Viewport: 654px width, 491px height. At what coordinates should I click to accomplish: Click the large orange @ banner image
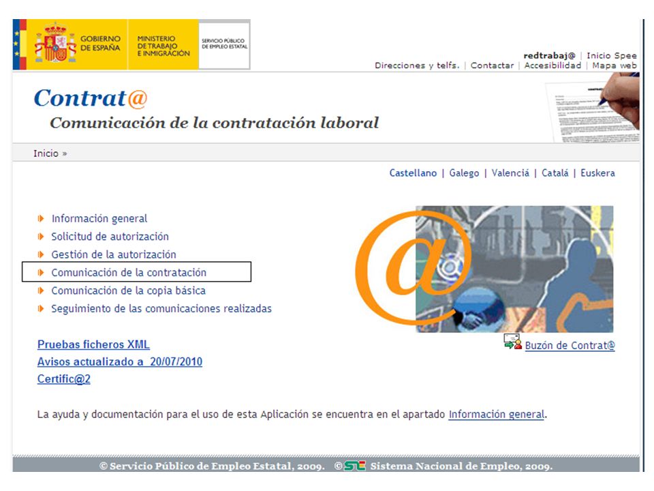click(x=484, y=269)
